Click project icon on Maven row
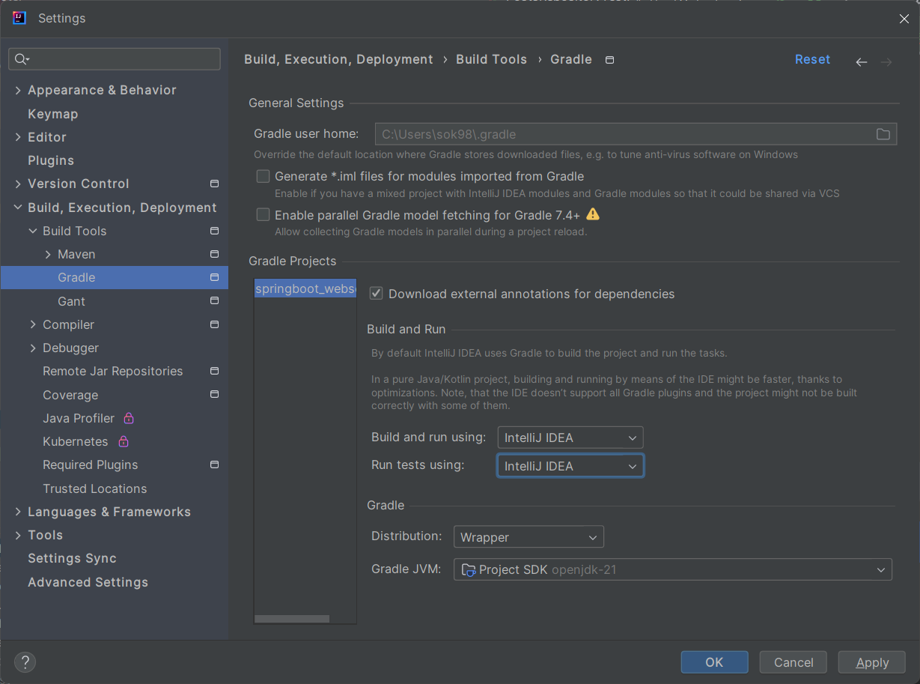 point(214,254)
